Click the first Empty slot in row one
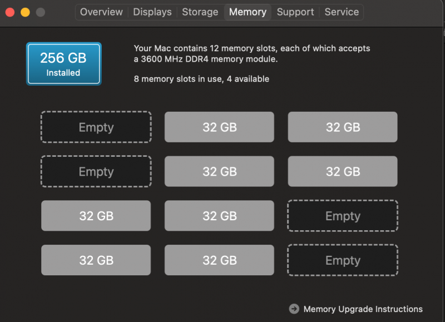 [x=96, y=127]
